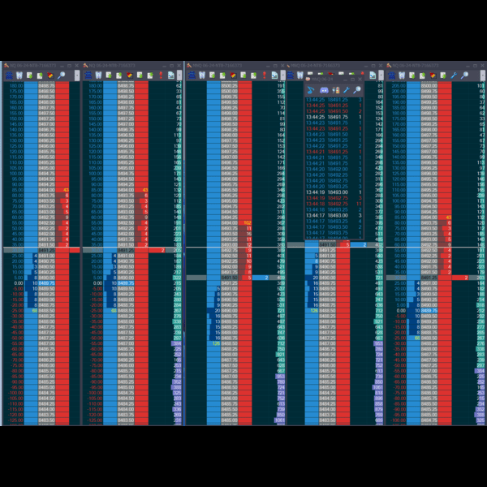Click the blue ladder icon in the rightmost NQ window toolbar
Viewport: 487px width, 487px height.
(392, 75)
